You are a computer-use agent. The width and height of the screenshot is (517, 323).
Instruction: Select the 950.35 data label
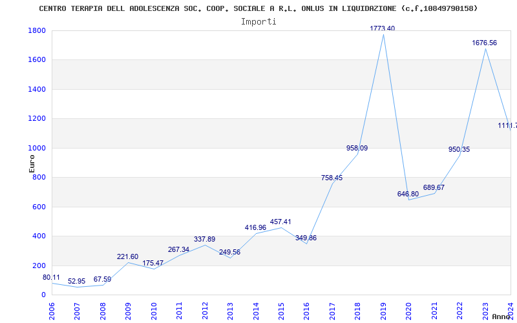[x=459, y=150]
